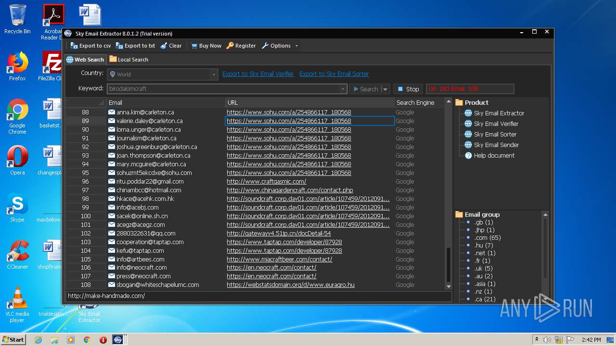This screenshot has width=616, height=346.
Task: Click the Sky Email Sorter product icon
Action: pos(468,134)
